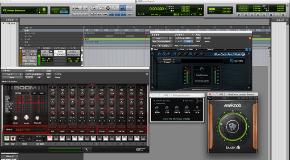This screenshot has width=290, height=160.
Task: Click the main transport Play button
Action: click(277, 15)
